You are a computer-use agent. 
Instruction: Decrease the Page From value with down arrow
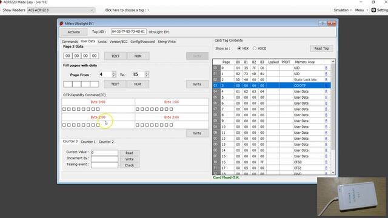pos(114,76)
